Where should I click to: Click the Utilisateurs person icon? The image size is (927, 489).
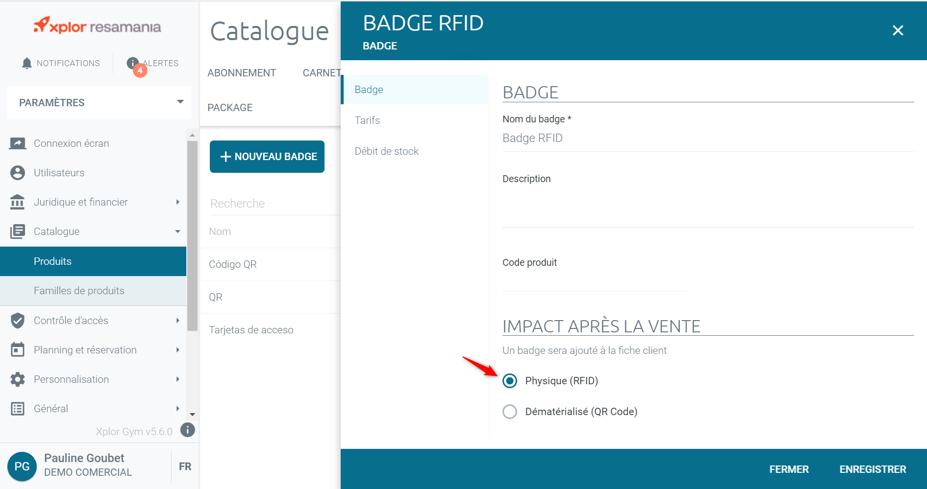(18, 173)
